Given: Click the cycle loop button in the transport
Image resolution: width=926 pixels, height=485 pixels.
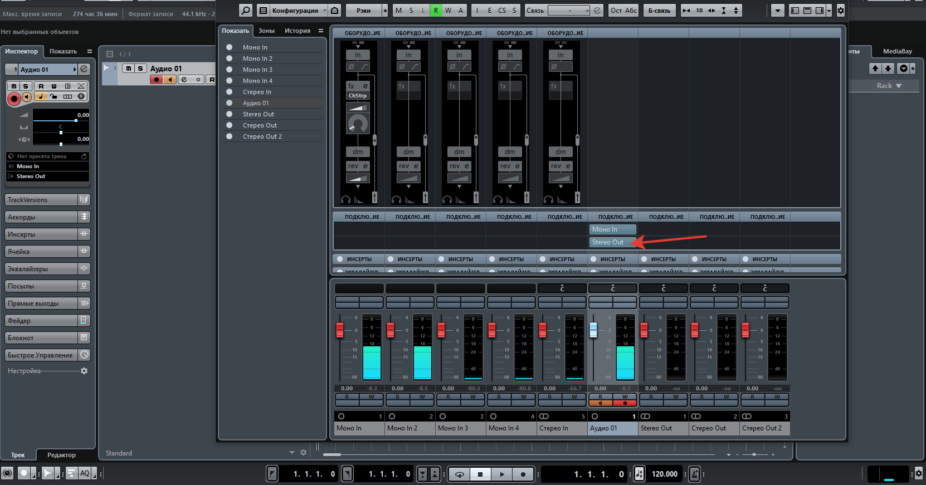Looking at the screenshot, I should pyautogui.click(x=460, y=474).
